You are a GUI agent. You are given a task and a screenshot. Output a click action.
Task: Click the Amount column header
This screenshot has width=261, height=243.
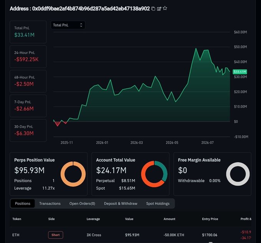pyautogui.click(x=169, y=219)
